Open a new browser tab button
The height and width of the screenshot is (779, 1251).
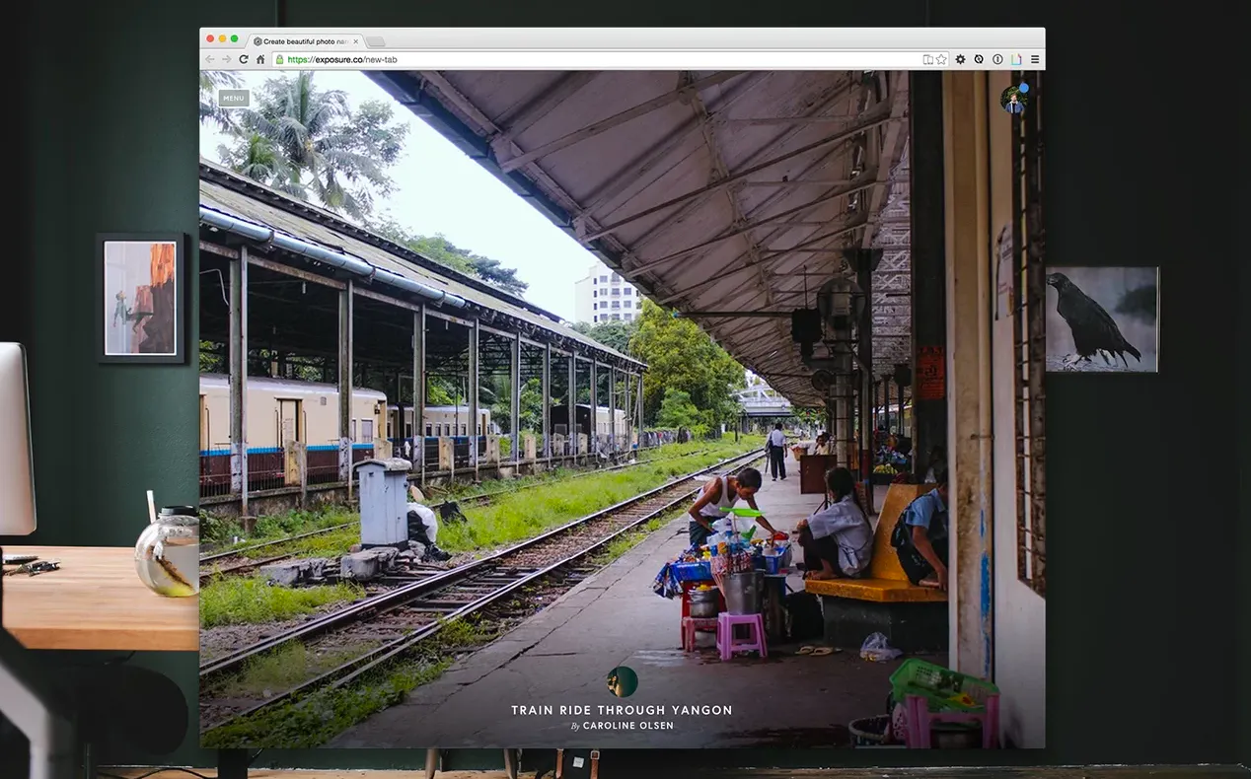376,41
